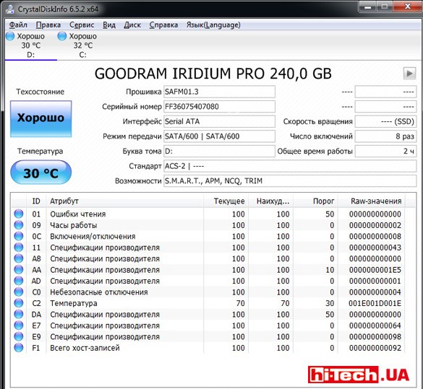Open the Файл menu
423x389 pixels.
18,25
